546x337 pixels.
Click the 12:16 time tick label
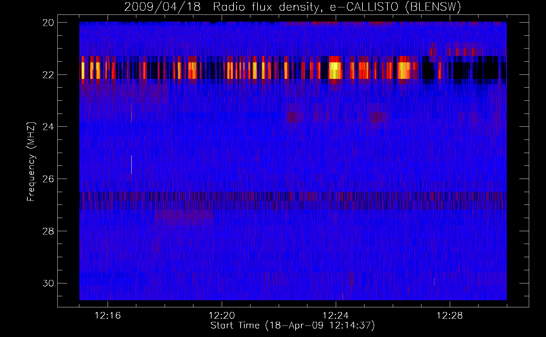tap(108, 316)
